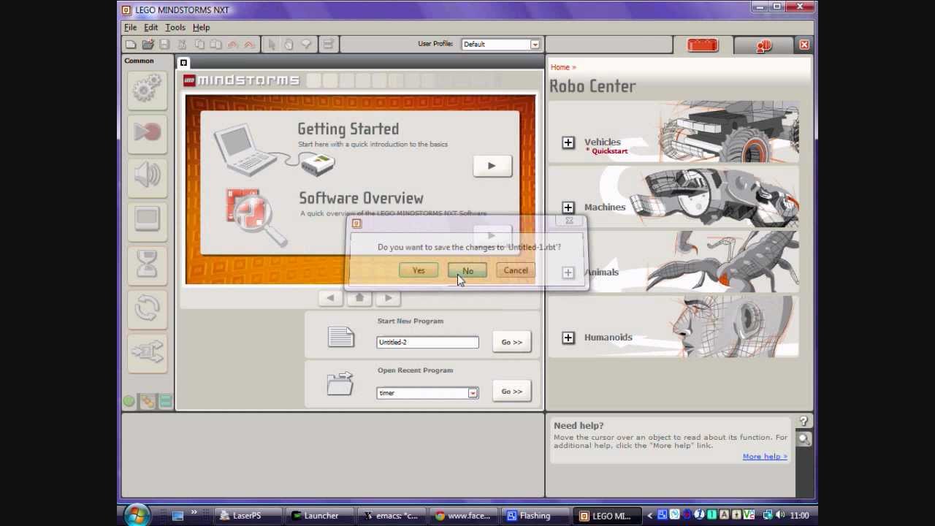
Task: Click the Copy toolbar icon
Action: click(x=199, y=45)
